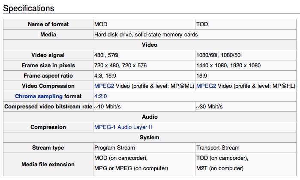
Task: Click the '720 x 480, 720 x 576' cell
Action: click(144, 66)
